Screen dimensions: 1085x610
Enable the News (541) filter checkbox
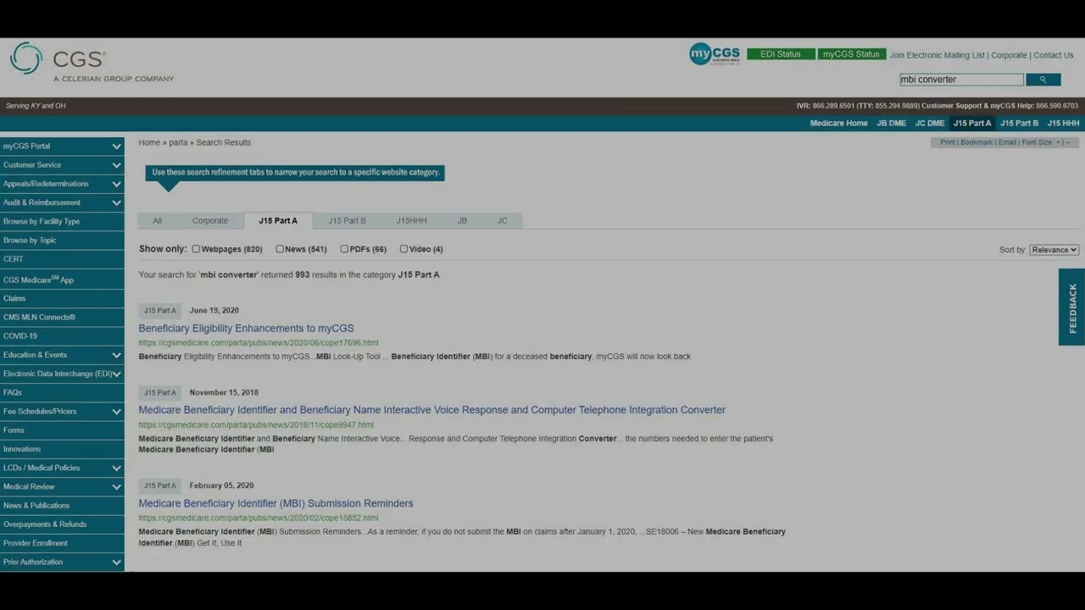tap(280, 249)
